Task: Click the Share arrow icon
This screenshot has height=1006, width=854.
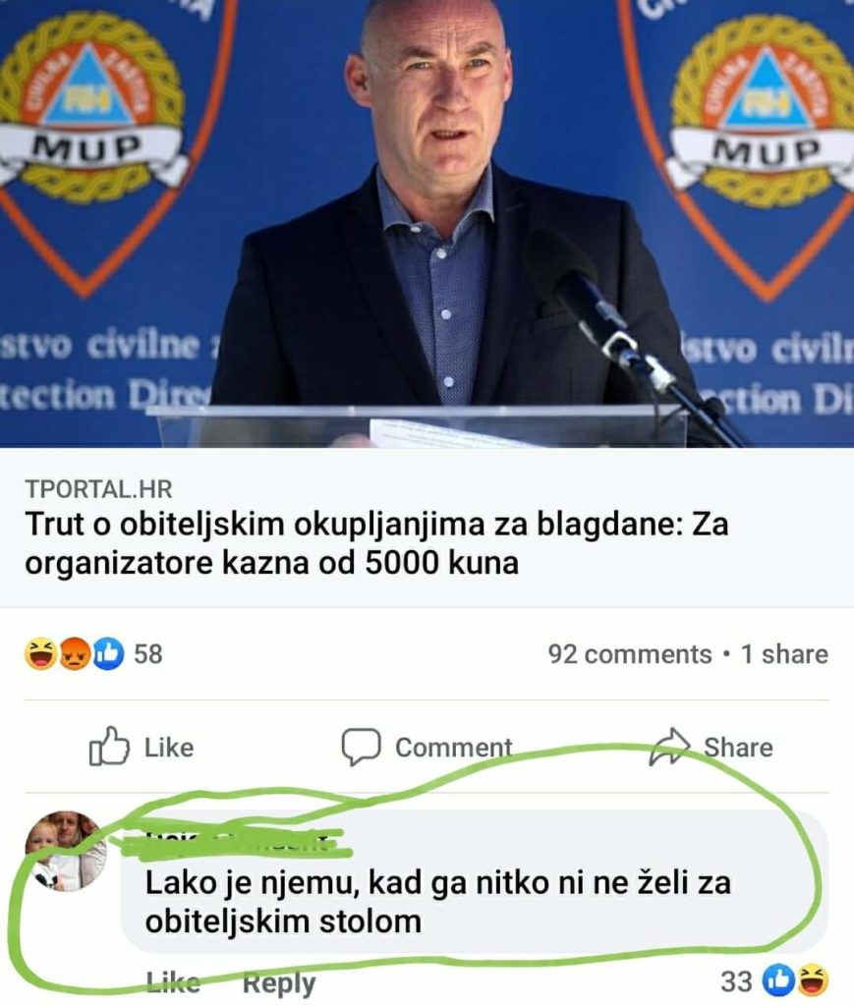Action: coord(668,747)
